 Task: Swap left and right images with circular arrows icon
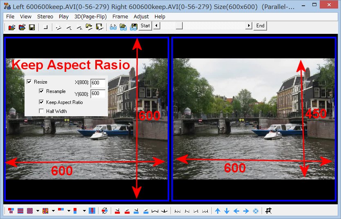click(105, 210)
